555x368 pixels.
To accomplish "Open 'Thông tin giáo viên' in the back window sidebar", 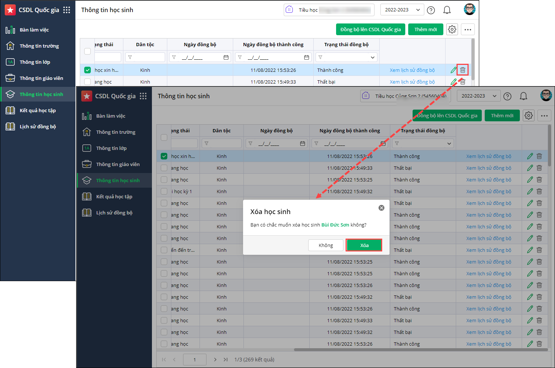I will pyautogui.click(x=38, y=78).
